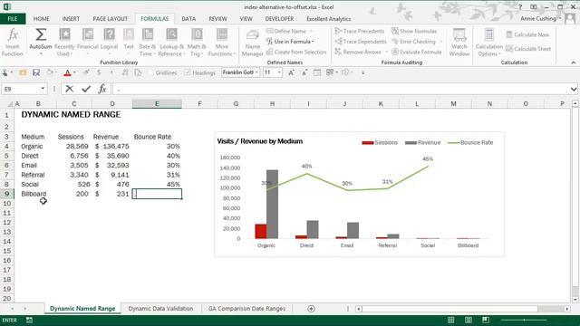Confirm entry with checkmark icon
The width and height of the screenshot is (580, 326).
click(x=86, y=89)
